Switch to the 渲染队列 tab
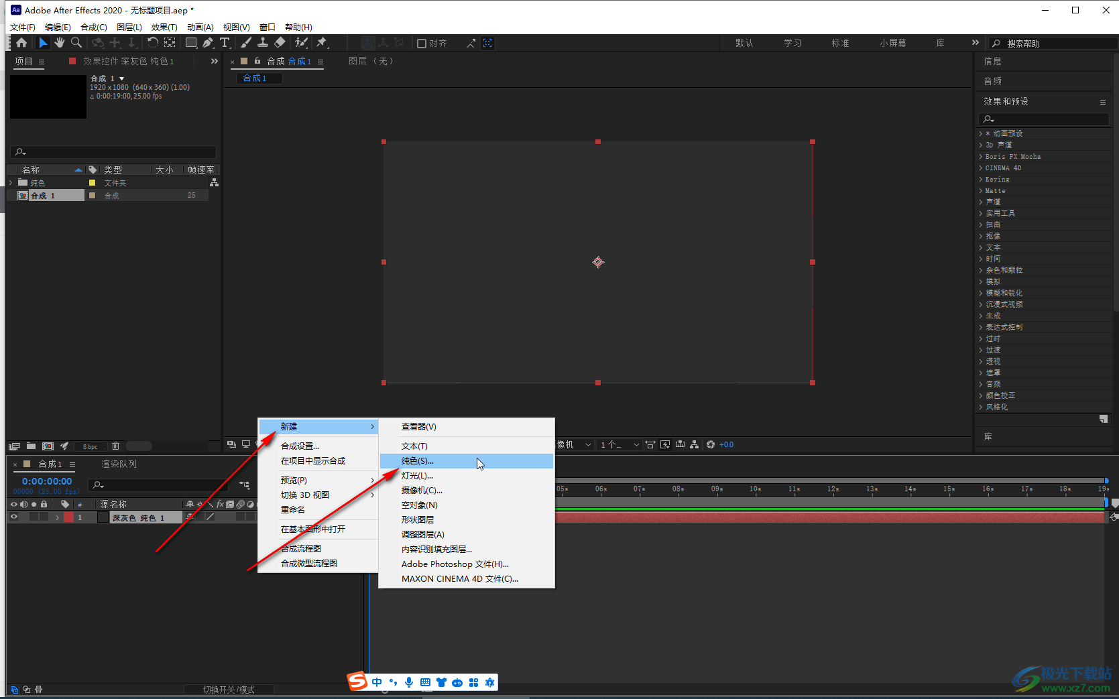This screenshot has width=1119, height=699. click(x=119, y=464)
